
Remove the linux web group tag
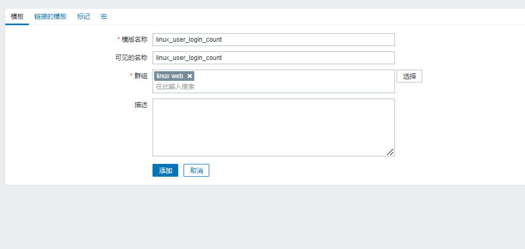[x=189, y=76]
